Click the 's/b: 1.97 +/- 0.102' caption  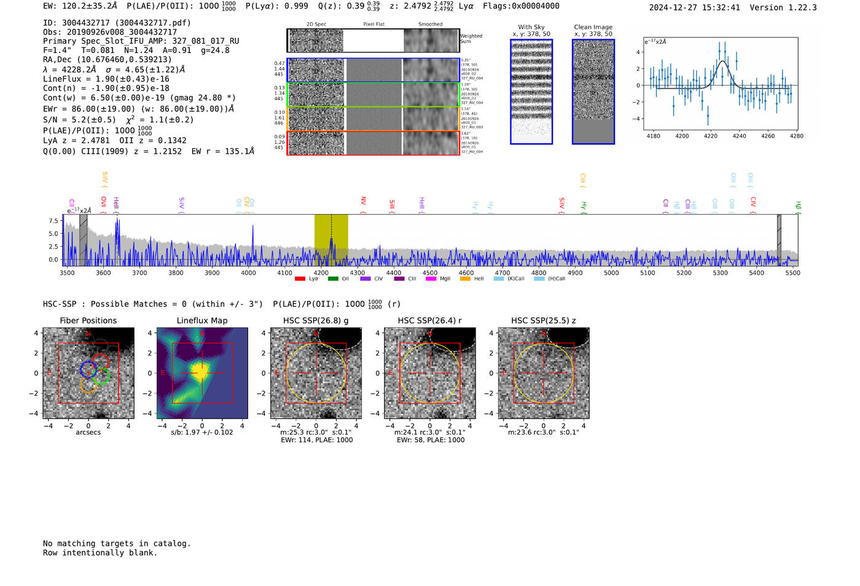202,432
